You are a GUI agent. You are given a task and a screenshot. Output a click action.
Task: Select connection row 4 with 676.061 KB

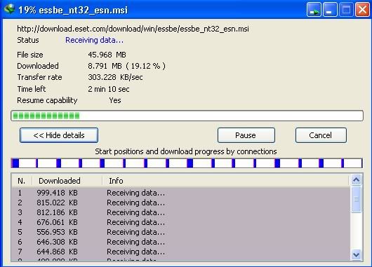coord(181,222)
